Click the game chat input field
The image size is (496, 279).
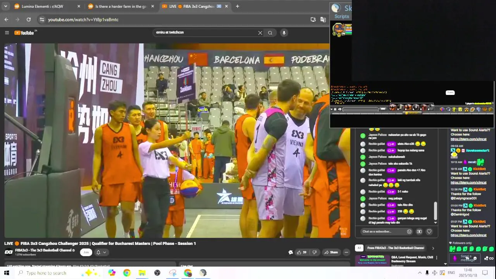click(x=360, y=109)
